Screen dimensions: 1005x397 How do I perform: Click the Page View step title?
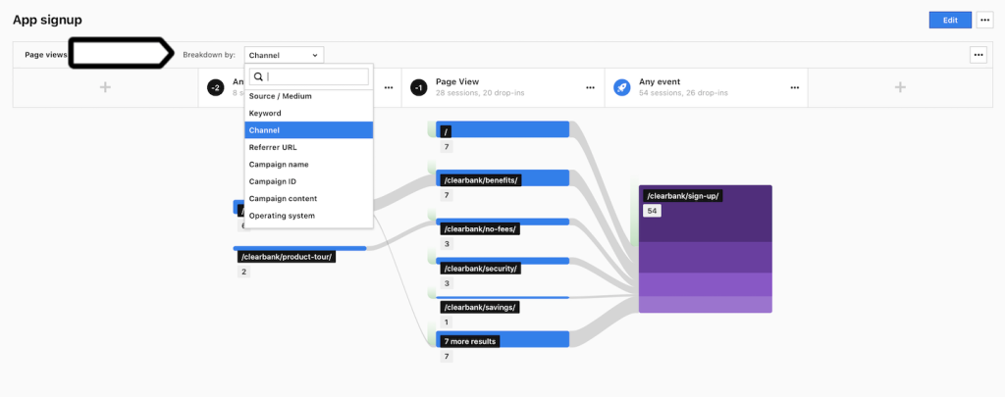(x=457, y=82)
